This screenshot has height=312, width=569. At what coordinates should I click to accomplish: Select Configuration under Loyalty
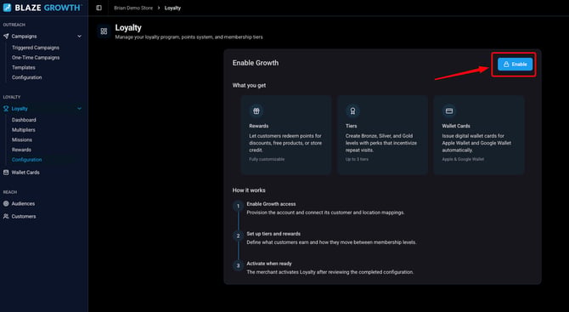pyautogui.click(x=27, y=160)
